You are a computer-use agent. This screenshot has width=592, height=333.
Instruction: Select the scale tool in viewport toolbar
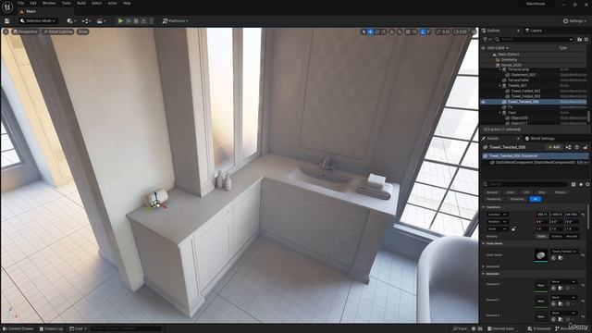(x=384, y=32)
